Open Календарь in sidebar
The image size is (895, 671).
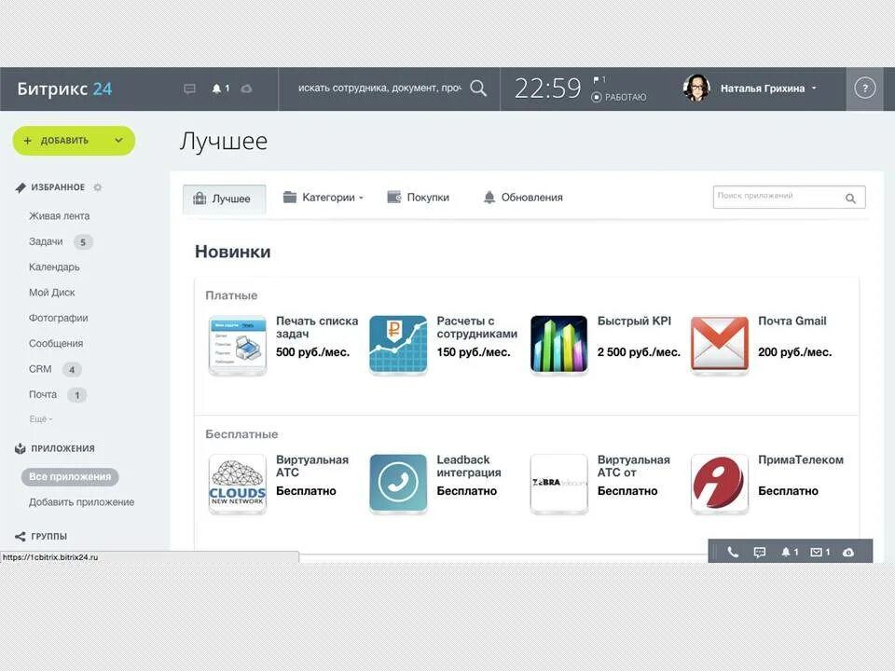click(x=54, y=267)
